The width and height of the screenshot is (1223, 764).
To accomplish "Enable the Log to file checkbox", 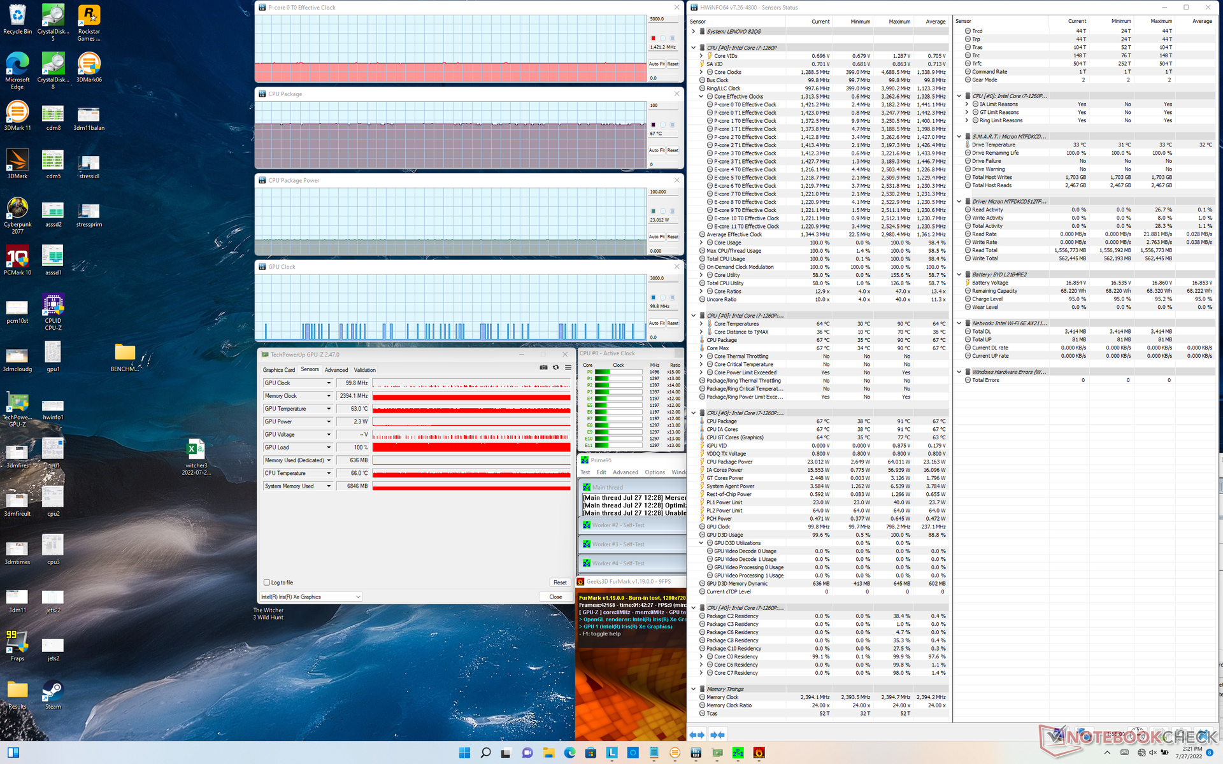I will pos(267,583).
